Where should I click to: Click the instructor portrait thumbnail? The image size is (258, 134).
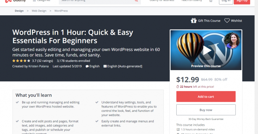(232, 40)
